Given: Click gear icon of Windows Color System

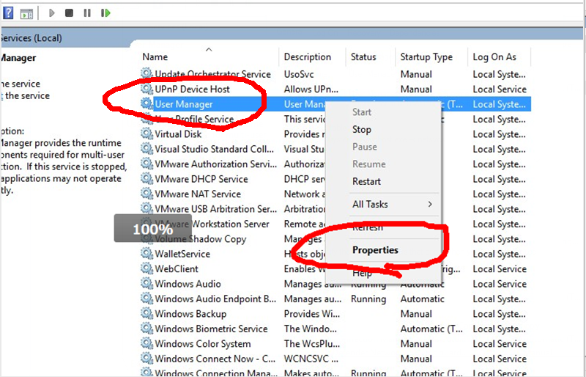Looking at the screenshot, I should pos(146,343).
